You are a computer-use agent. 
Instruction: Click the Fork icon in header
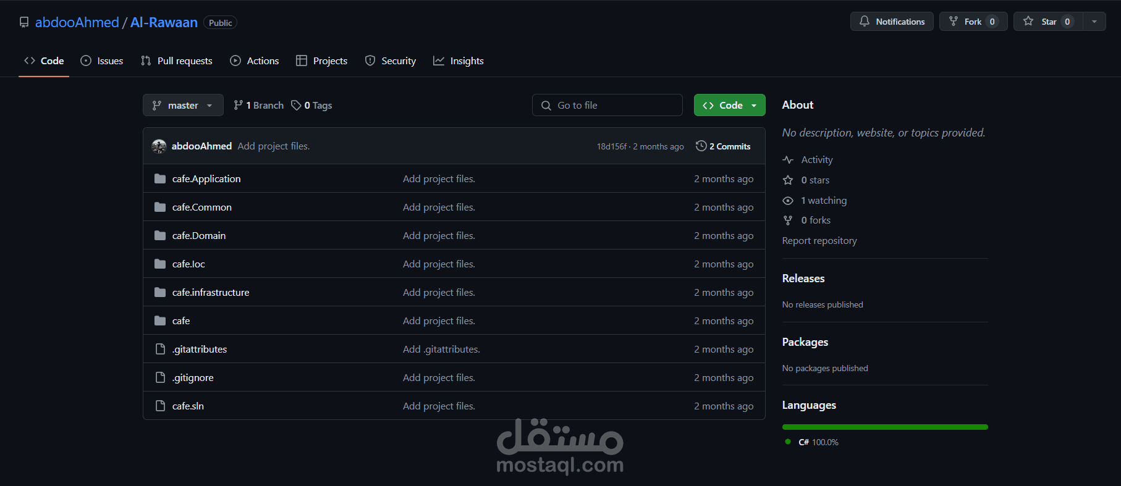coord(954,21)
